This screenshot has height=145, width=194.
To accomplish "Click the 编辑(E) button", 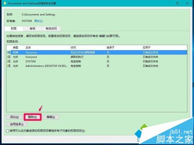I will pos(51,117).
